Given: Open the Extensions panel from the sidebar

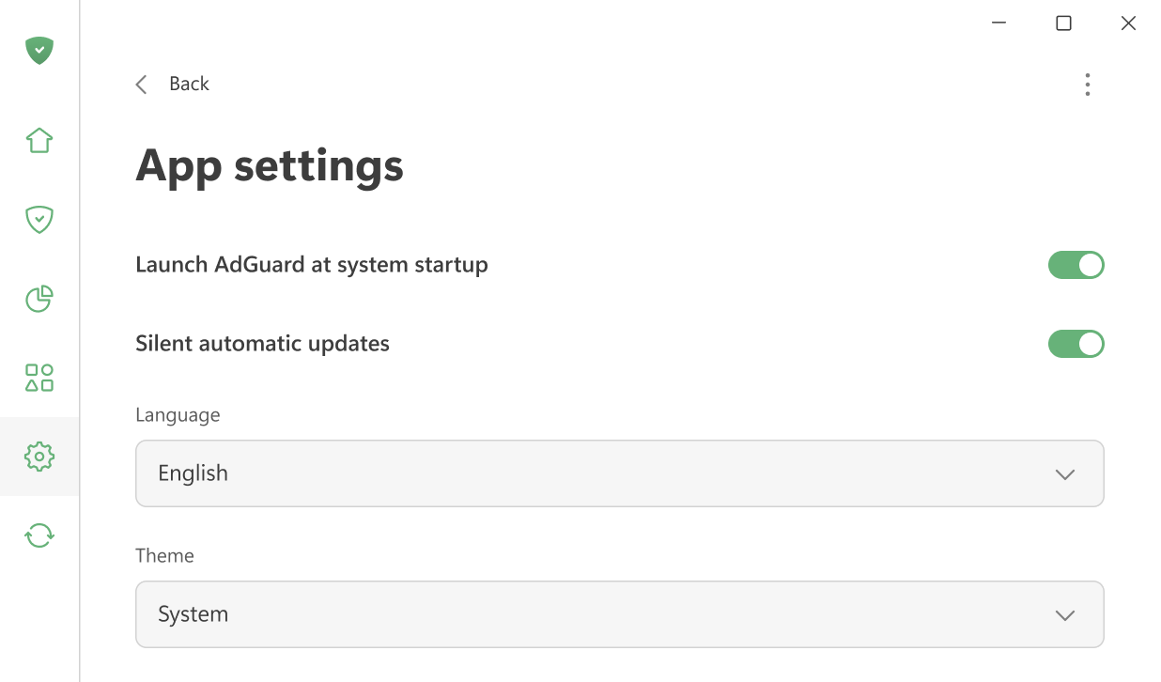Looking at the screenshot, I should click(39, 378).
